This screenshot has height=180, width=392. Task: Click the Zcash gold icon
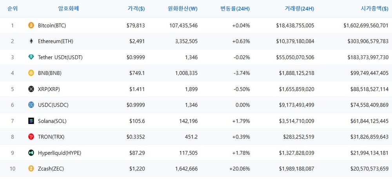point(31,169)
